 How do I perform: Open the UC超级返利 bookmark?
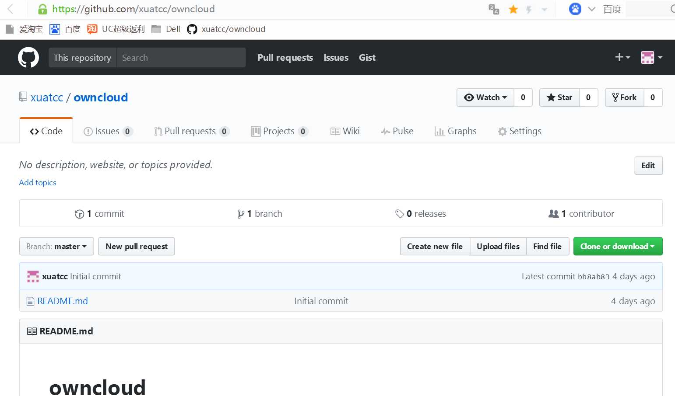point(116,29)
